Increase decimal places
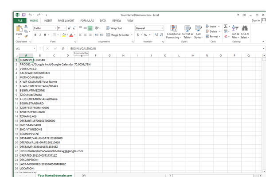 click(x=156, y=35)
